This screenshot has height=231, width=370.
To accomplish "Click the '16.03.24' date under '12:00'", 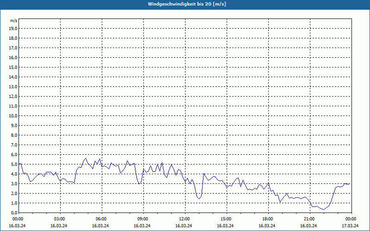I will pos(184,225).
